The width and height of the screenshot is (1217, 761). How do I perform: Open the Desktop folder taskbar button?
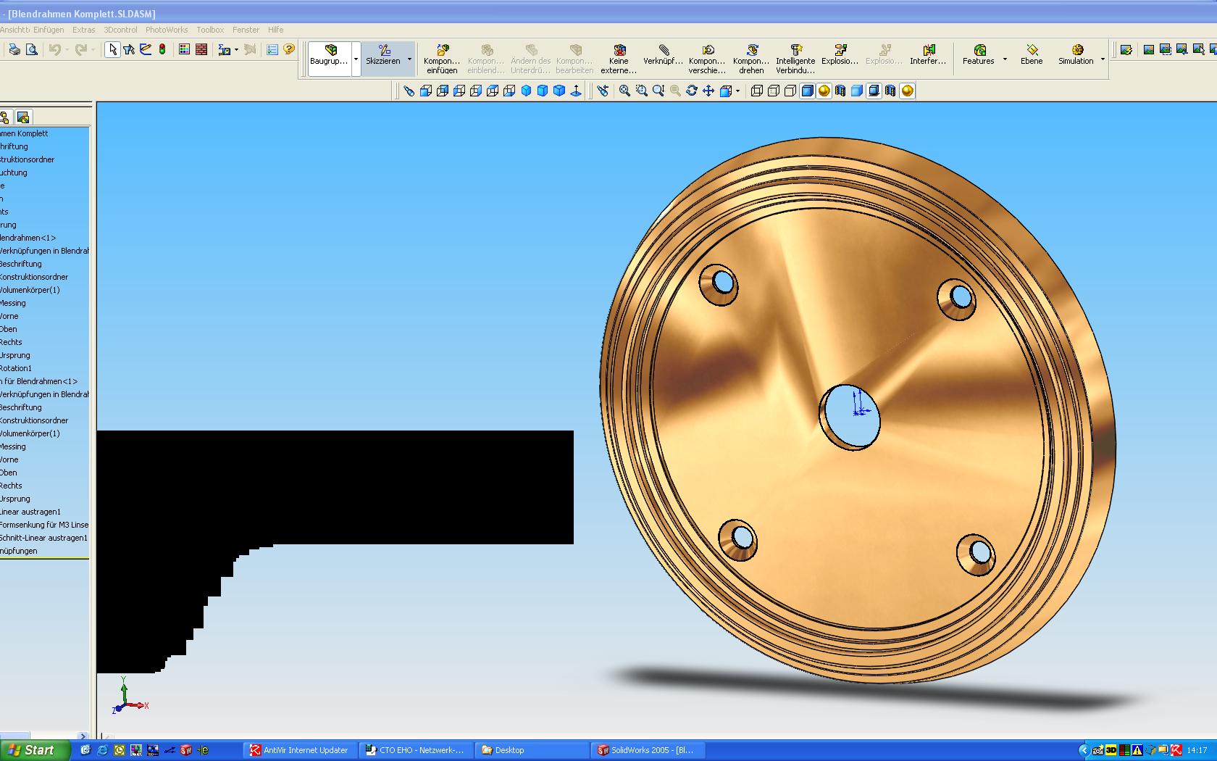click(532, 750)
